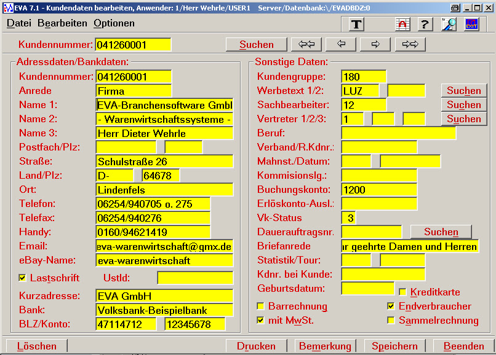
Task: Click the blue EXIT toolbar icon
Action: 471,25
